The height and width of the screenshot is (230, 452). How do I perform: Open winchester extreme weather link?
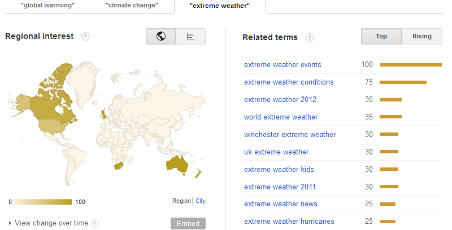[x=290, y=135]
